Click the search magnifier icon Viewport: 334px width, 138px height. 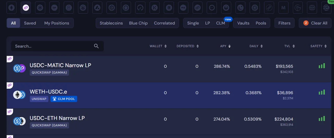coord(96,46)
